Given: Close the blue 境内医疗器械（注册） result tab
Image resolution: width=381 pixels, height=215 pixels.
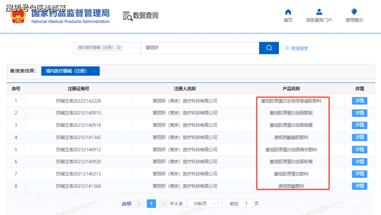Looking at the screenshot, I should pos(94,71).
